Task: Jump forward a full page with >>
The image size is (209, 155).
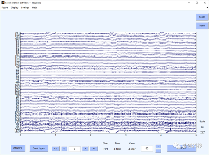Action: point(94,149)
